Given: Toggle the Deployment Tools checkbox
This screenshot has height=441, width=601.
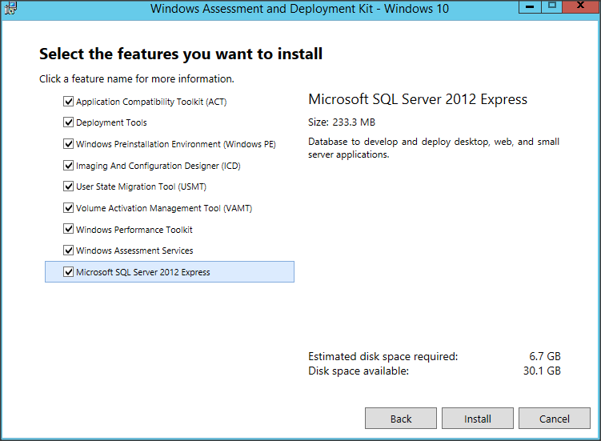Looking at the screenshot, I should 68,123.
